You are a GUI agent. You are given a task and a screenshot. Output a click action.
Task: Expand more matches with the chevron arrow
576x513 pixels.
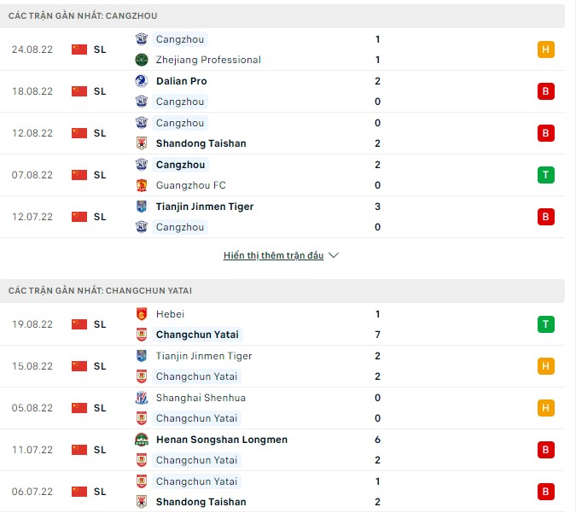334,255
